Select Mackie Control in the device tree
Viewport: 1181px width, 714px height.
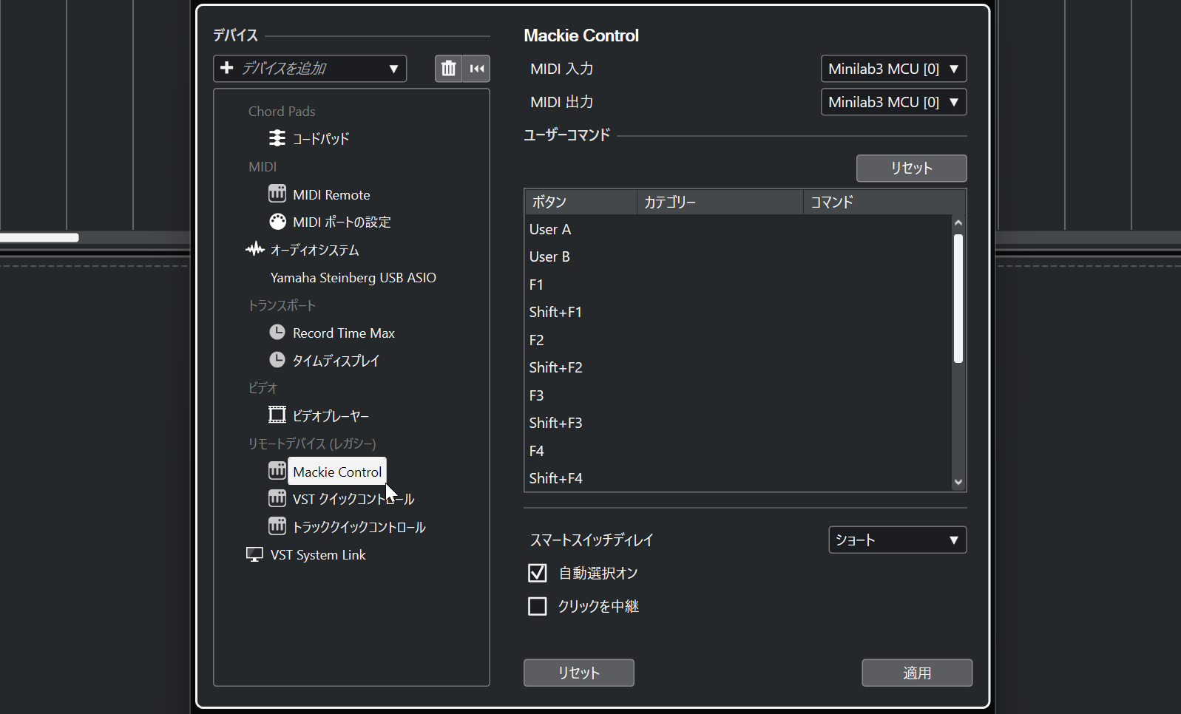[337, 472]
